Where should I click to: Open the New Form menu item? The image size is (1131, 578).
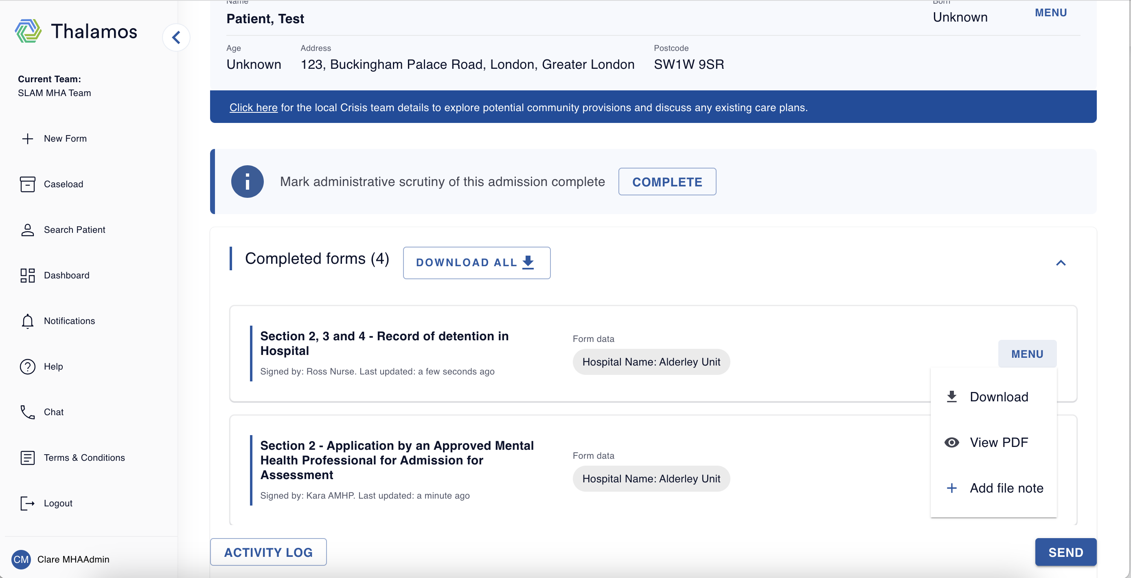click(x=66, y=139)
